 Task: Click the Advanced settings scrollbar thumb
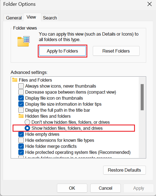142,97
